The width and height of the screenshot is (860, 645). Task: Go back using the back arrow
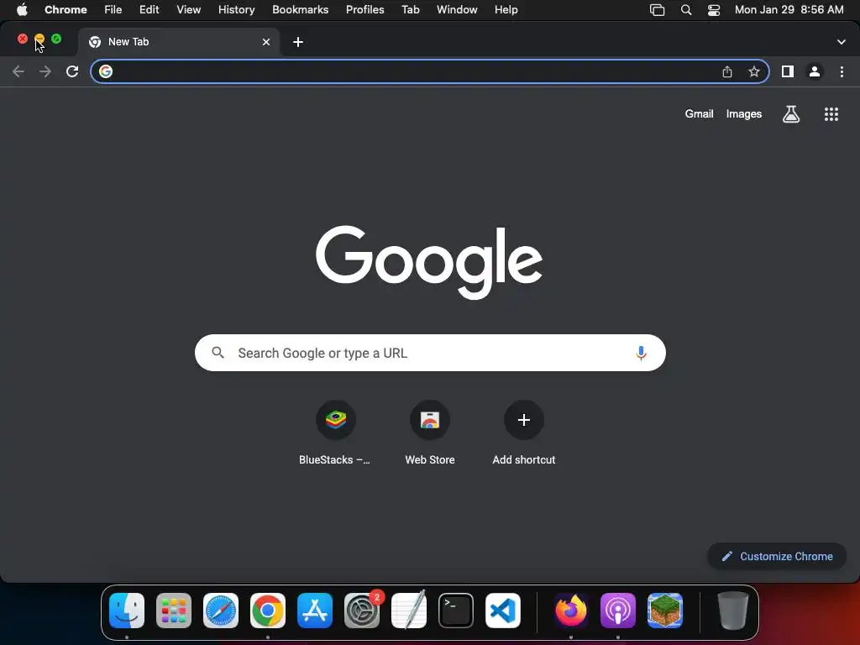click(18, 71)
